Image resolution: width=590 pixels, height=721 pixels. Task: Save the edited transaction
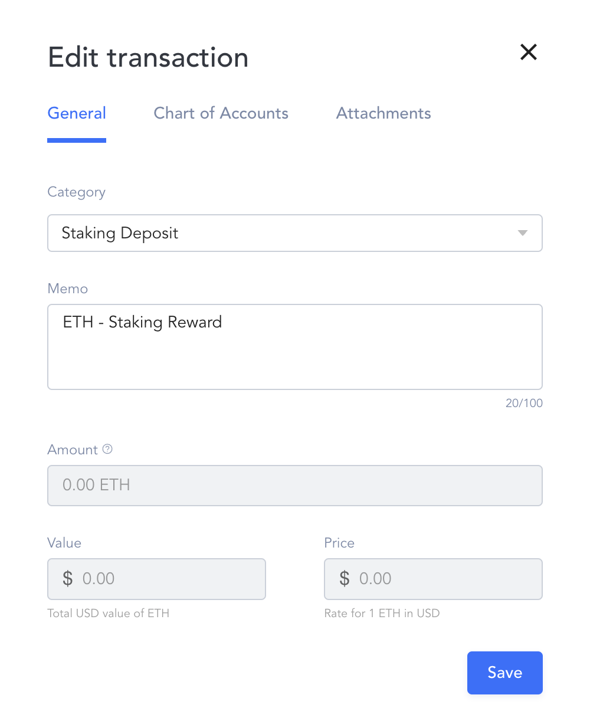(504, 673)
